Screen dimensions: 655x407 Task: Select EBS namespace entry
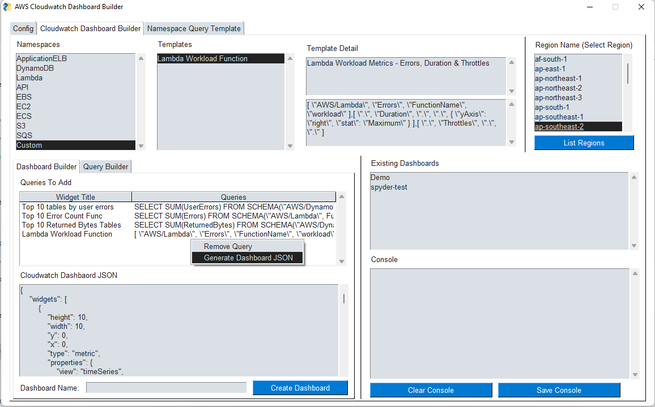(75, 97)
